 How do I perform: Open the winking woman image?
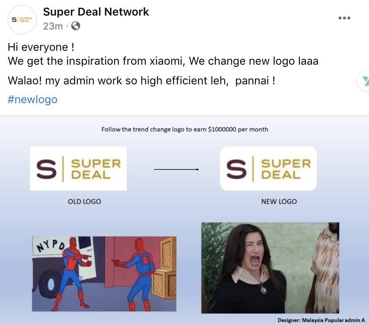(270, 268)
